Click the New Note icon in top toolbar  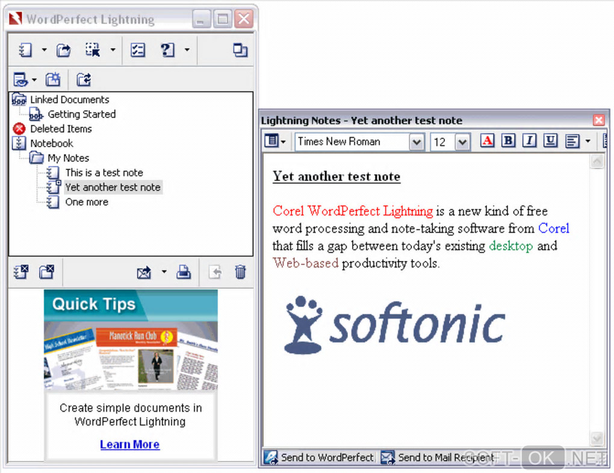pos(25,50)
